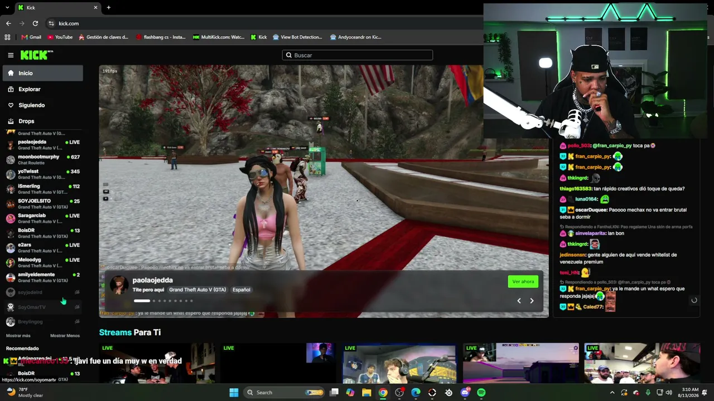
Task: Open offline channel SoyOmarTV
Action: coord(43,307)
